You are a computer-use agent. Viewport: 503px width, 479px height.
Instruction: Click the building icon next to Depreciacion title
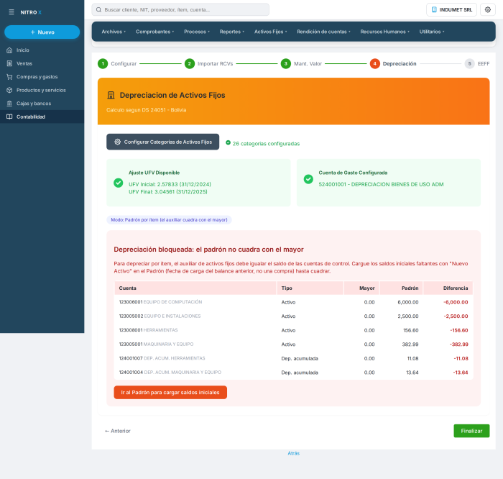click(111, 95)
